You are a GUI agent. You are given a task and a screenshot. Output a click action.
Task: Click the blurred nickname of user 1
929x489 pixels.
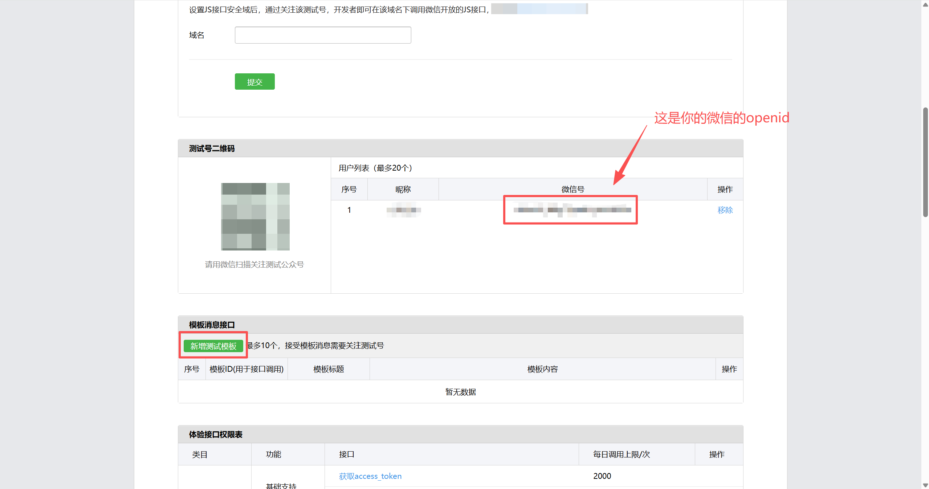[x=404, y=210]
